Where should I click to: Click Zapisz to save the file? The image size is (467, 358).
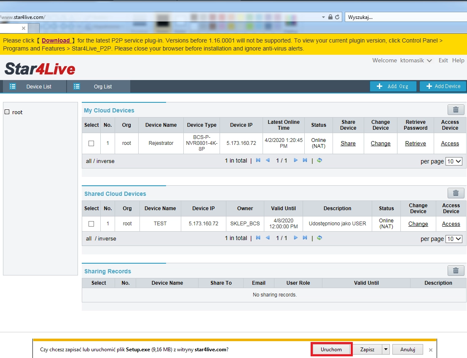(367, 350)
